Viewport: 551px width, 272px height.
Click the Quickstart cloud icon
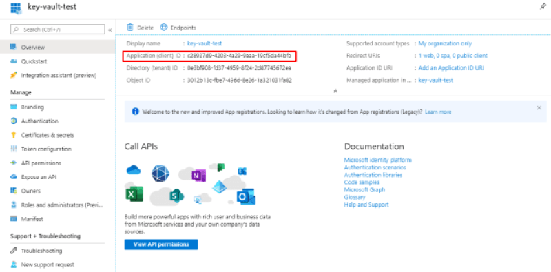(14, 61)
